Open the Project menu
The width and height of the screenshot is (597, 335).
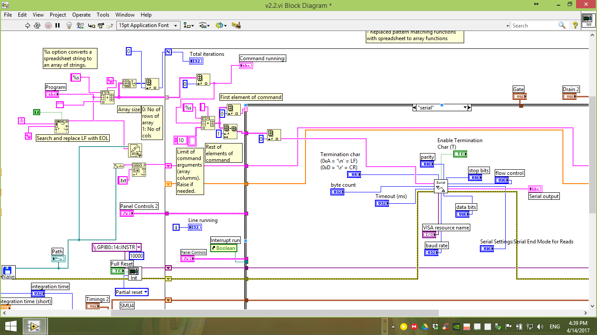click(58, 14)
